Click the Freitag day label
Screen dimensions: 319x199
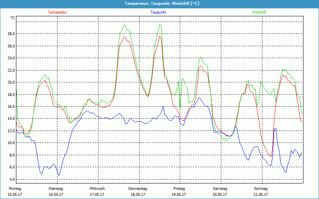tap(179, 189)
